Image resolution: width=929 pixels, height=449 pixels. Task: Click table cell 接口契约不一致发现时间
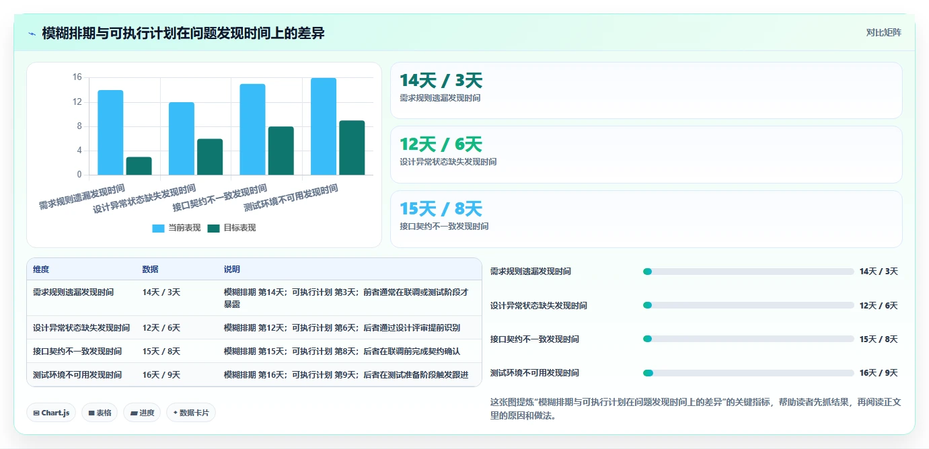tap(77, 351)
